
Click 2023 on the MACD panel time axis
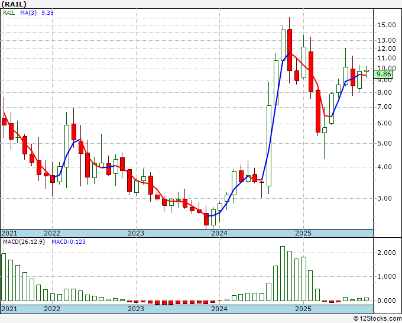point(135,309)
